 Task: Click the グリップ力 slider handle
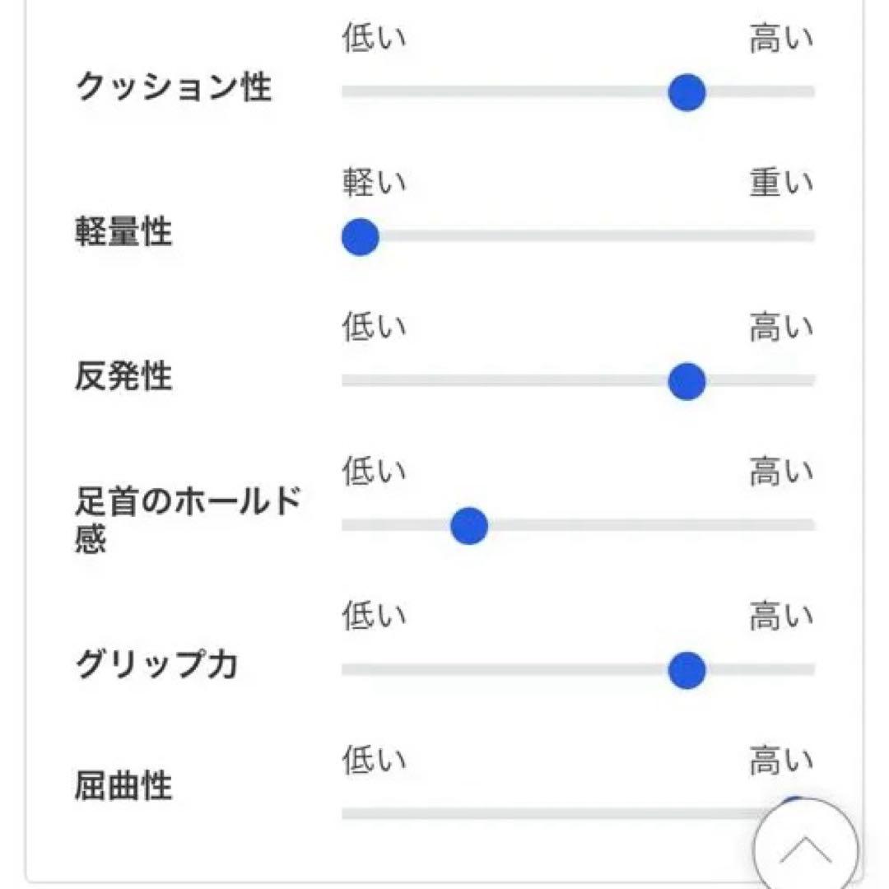click(x=687, y=670)
